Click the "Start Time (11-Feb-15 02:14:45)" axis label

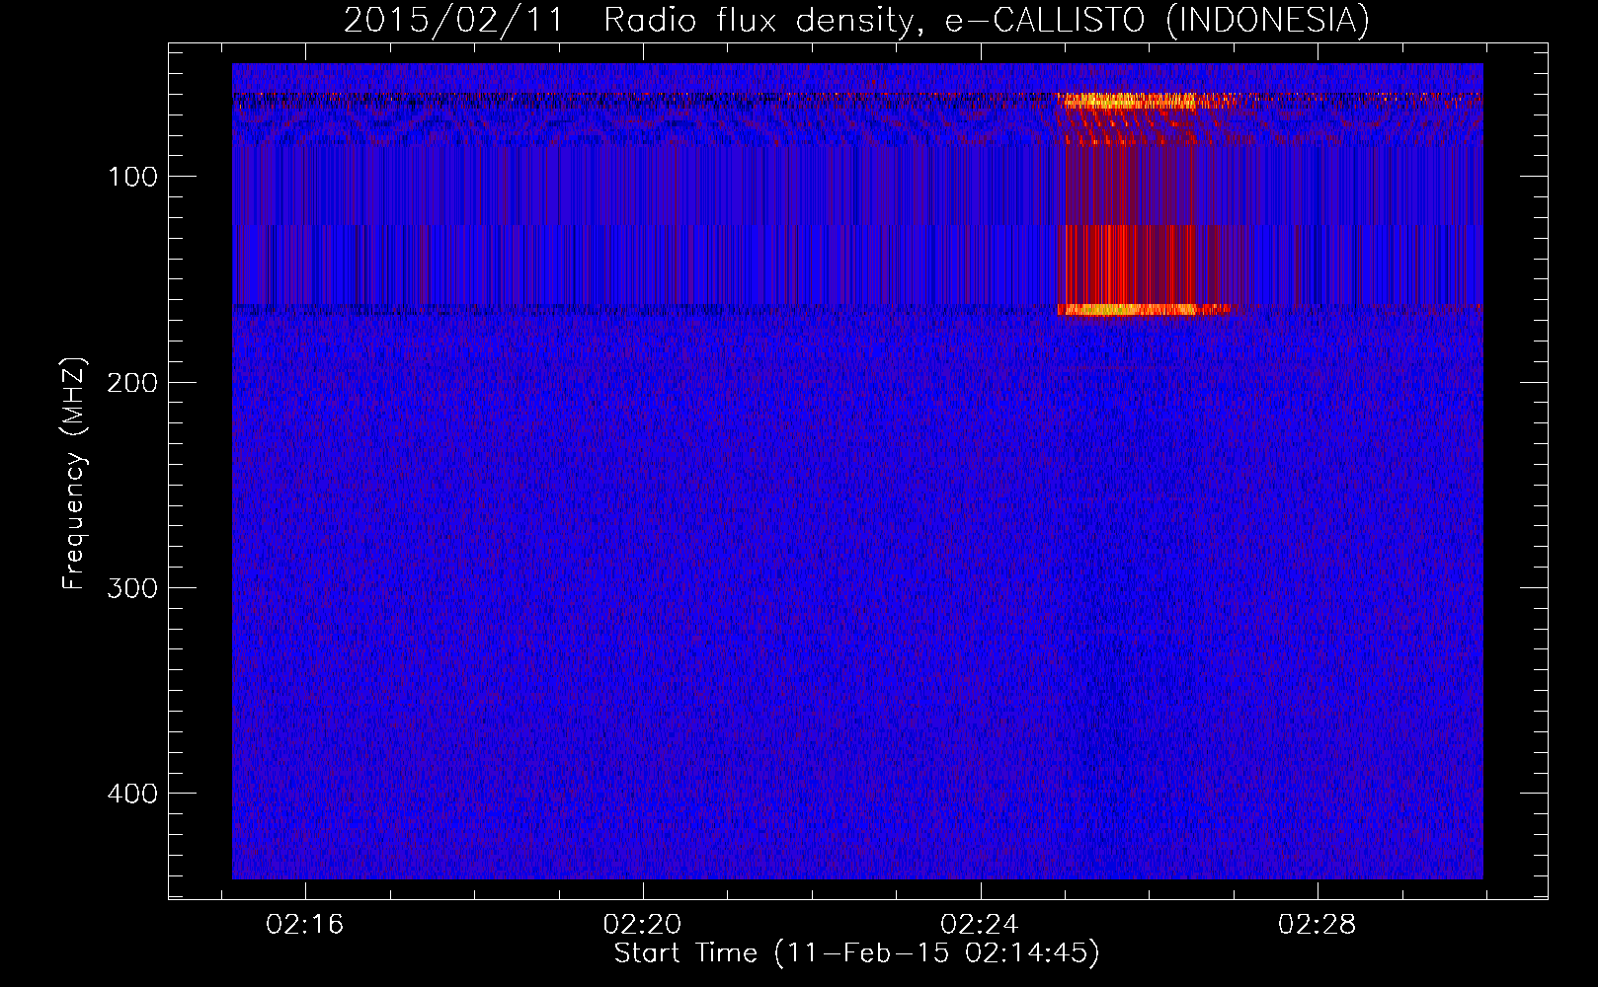(857, 953)
